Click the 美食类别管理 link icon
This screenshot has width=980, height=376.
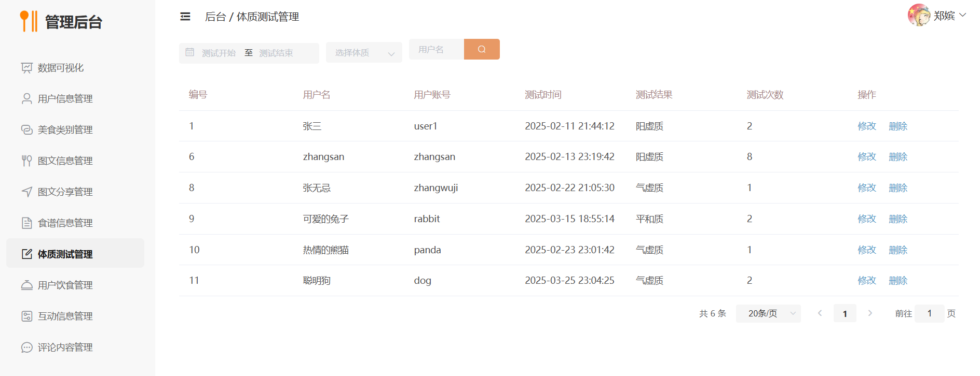27,130
